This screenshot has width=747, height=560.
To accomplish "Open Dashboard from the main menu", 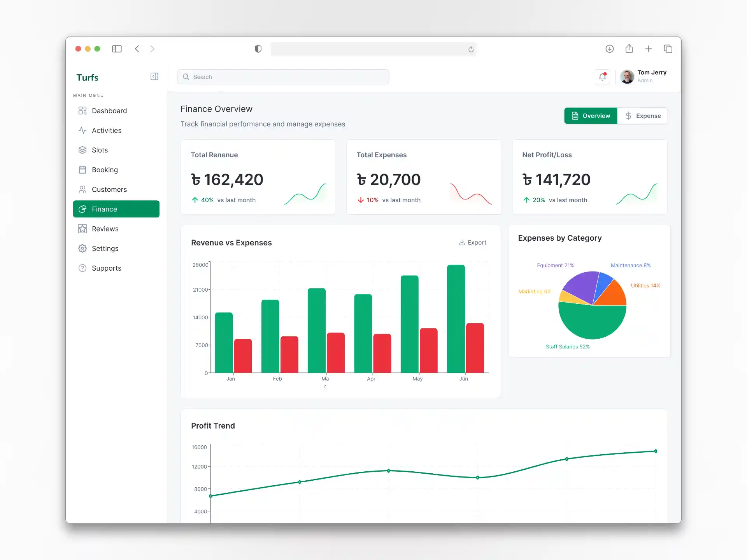I will pyautogui.click(x=109, y=111).
